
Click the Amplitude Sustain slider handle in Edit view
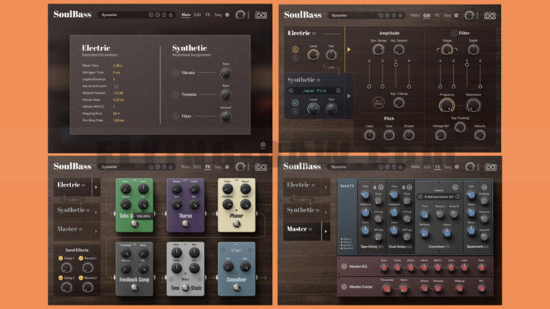tap(396, 65)
